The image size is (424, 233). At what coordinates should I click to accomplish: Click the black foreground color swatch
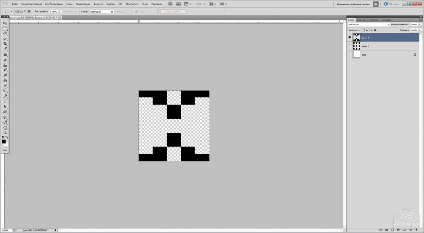(x=4, y=142)
